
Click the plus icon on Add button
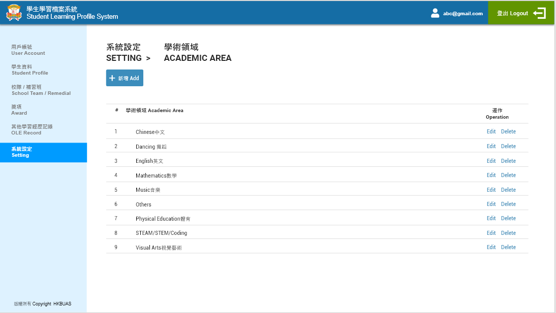click(112, 78)
